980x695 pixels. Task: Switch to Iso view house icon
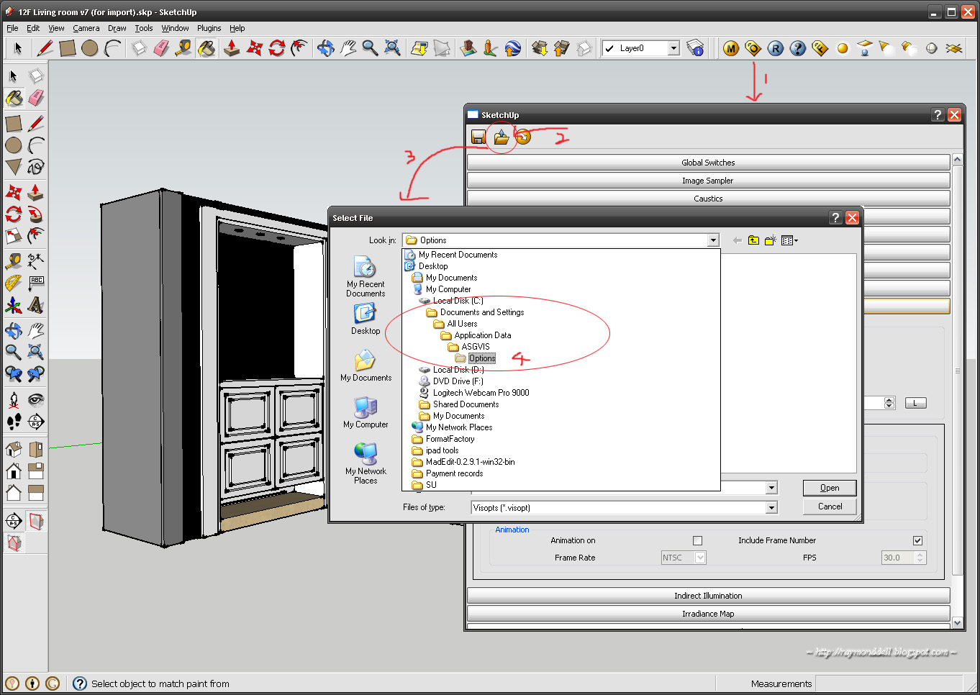[14, 450]
